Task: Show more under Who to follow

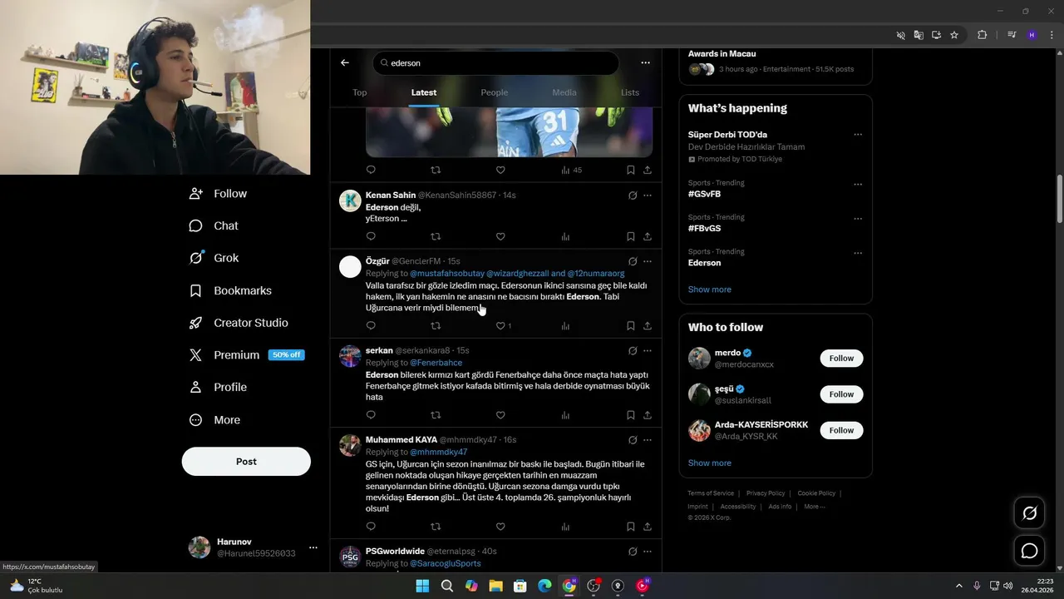Action: pos(709,463)
